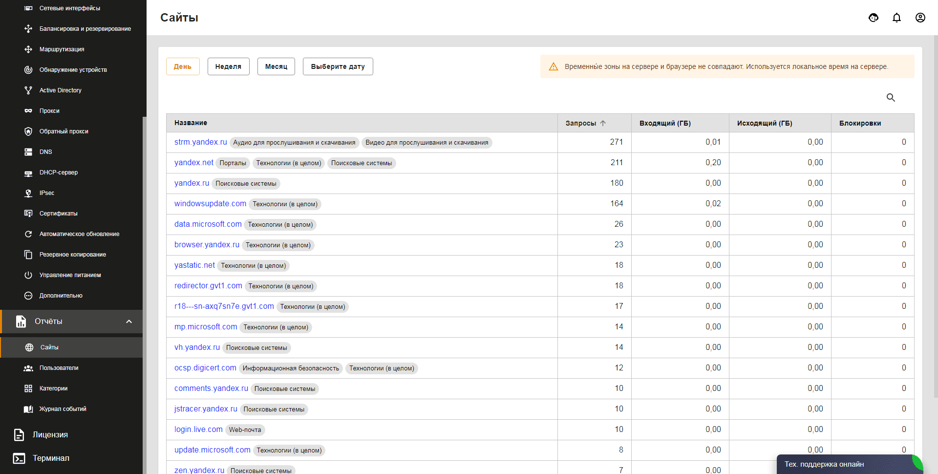Viewport: 938px width, 474px height.
Task: Click the support assistant face icon
Action: pos(874,18)
